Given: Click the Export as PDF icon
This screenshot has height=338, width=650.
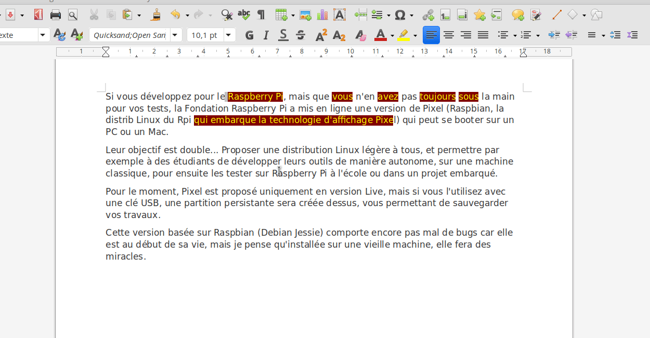Looking at the screenshot, I should point(38,15).
